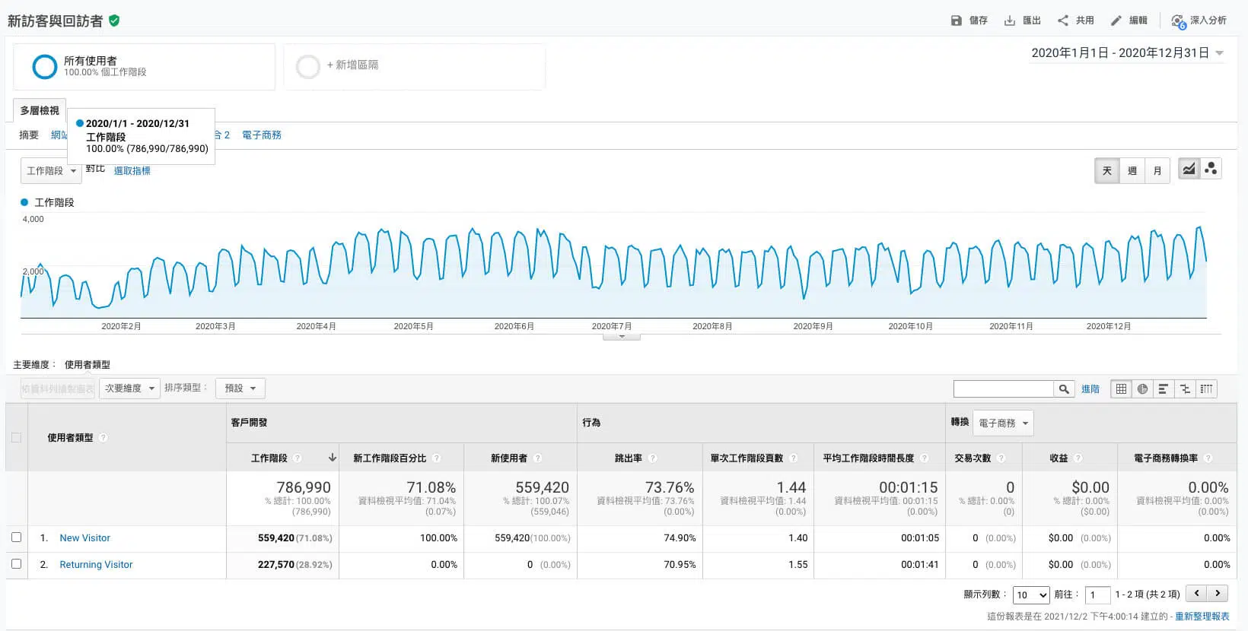
Task: Open the 工作階段 metric dropdown
Action: tap(51, 171)
